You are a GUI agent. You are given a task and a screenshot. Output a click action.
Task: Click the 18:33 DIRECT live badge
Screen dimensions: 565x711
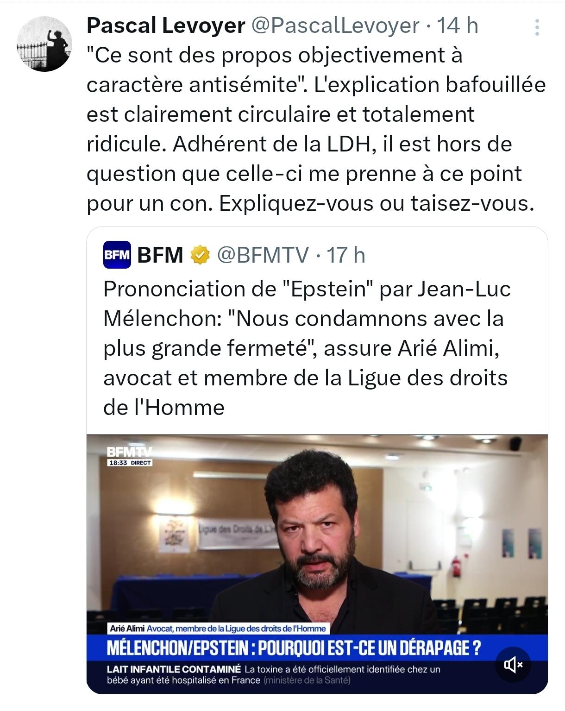[130, 463]
